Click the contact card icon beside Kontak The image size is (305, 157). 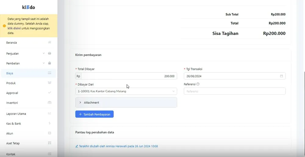pyautogui.click(x=50, y=154)
